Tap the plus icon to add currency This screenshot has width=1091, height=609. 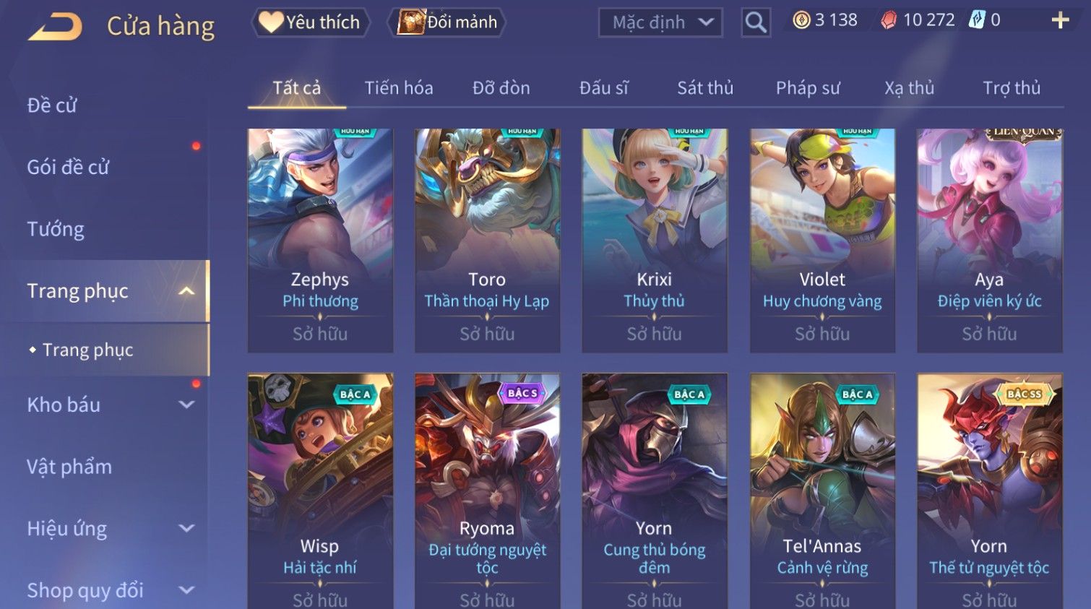1060,20
